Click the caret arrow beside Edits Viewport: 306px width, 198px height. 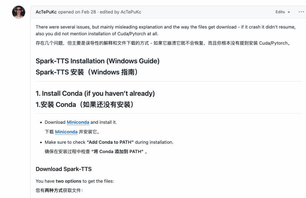(x=289, y=12)
